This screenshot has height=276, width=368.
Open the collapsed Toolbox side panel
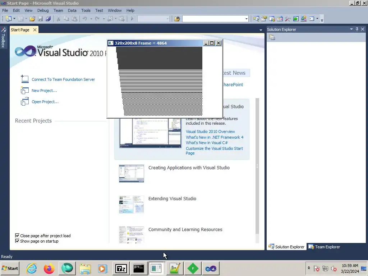coord(3,37)
